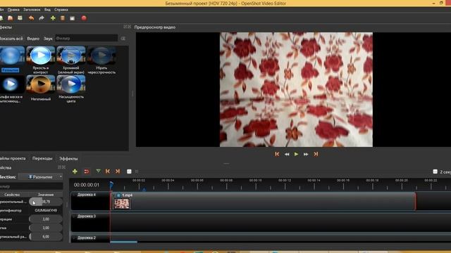Viewport: 451px width, 253px height.
Task: Switch to the Эффекты tab
Action: pyautogui.click(x=68, y=158)
